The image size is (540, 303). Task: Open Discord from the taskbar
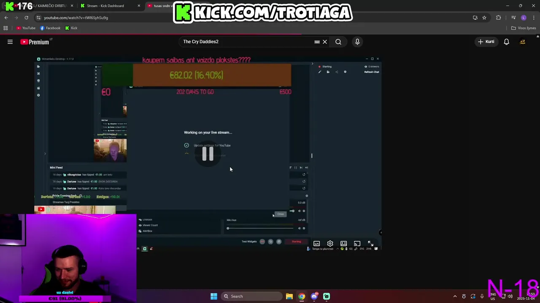pyautogui.click(x=314, y=296)
